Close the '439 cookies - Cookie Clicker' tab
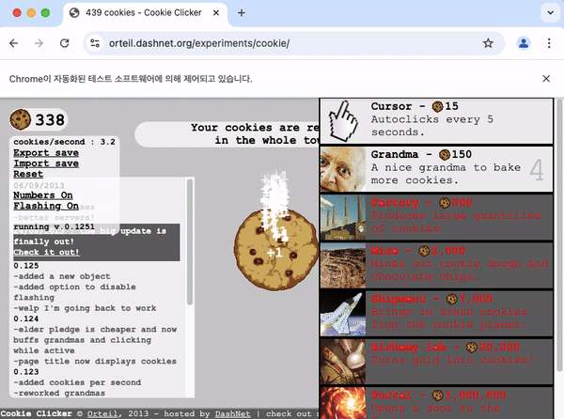564x419 pixels. point(216,13)
